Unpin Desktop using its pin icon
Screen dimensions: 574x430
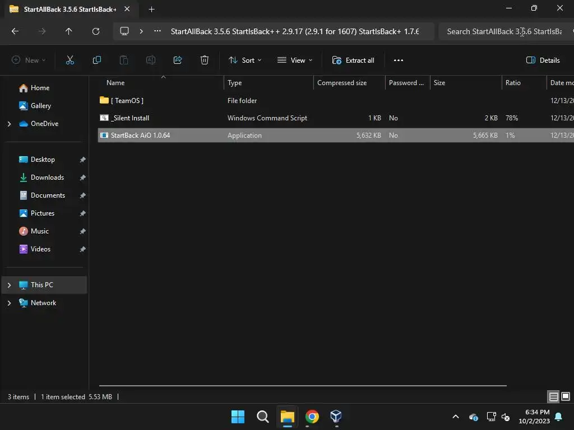tap(83, 160)
